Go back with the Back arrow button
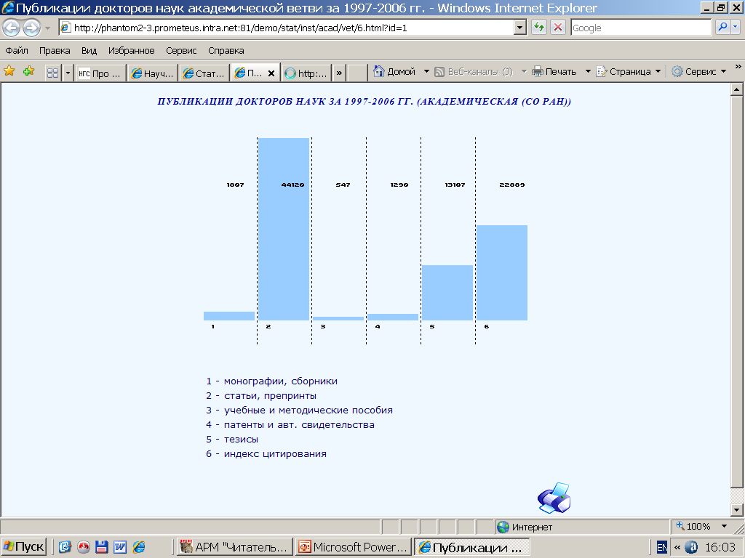The height and width of the screenshot is (558, 745). pos(12,28)
